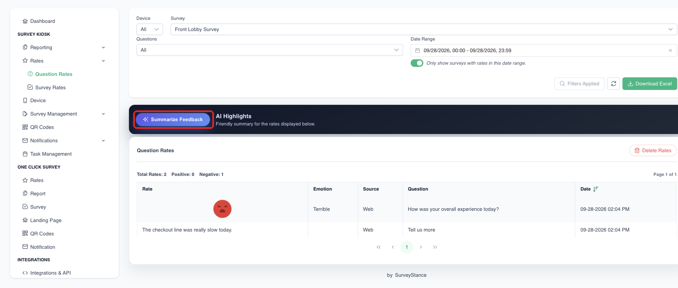Image resolution: width=678 pixels, height=288 pixels.
Task: Open One Click Survey's Survey item
Action: [38, 207]
